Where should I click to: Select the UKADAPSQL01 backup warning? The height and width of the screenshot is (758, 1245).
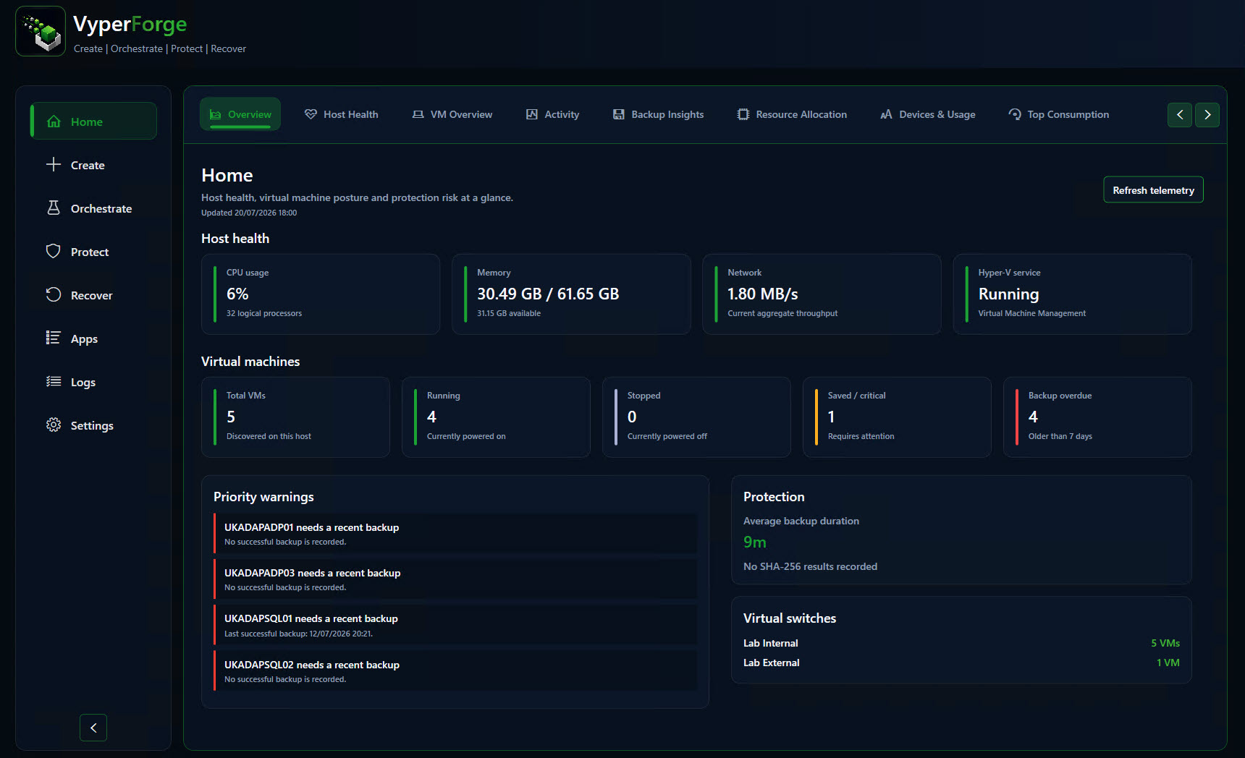455,625
